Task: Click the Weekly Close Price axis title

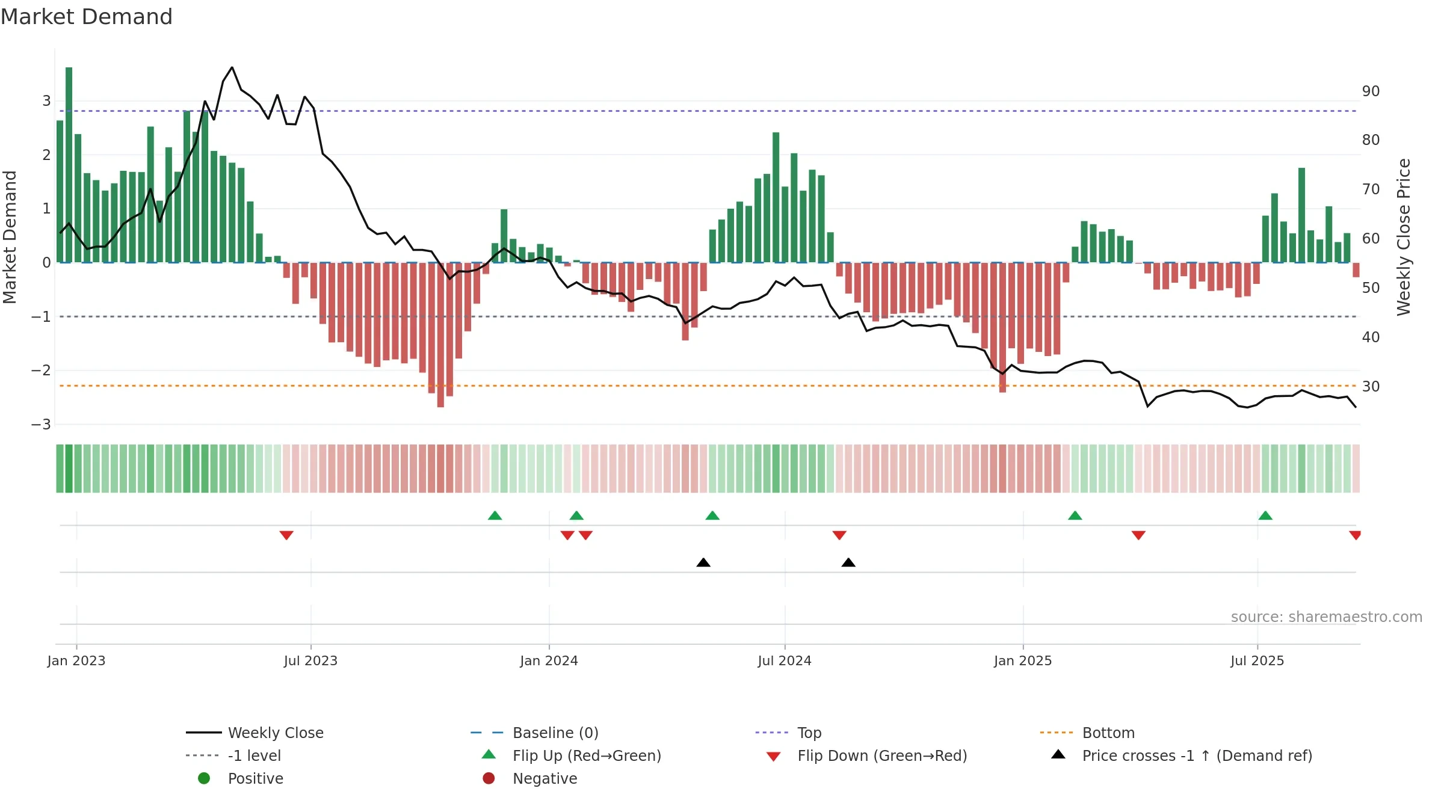Action: 1404,237
